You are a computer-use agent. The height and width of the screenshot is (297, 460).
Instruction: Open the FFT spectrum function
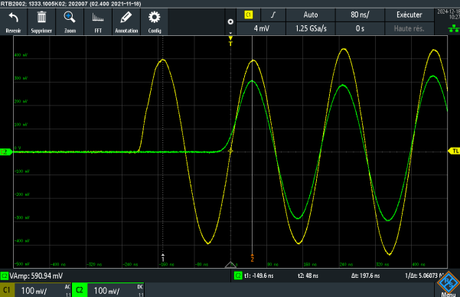[x=98, y=18]
